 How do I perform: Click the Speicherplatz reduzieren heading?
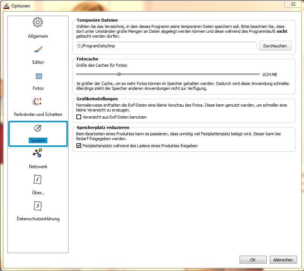tap(103, 127)
